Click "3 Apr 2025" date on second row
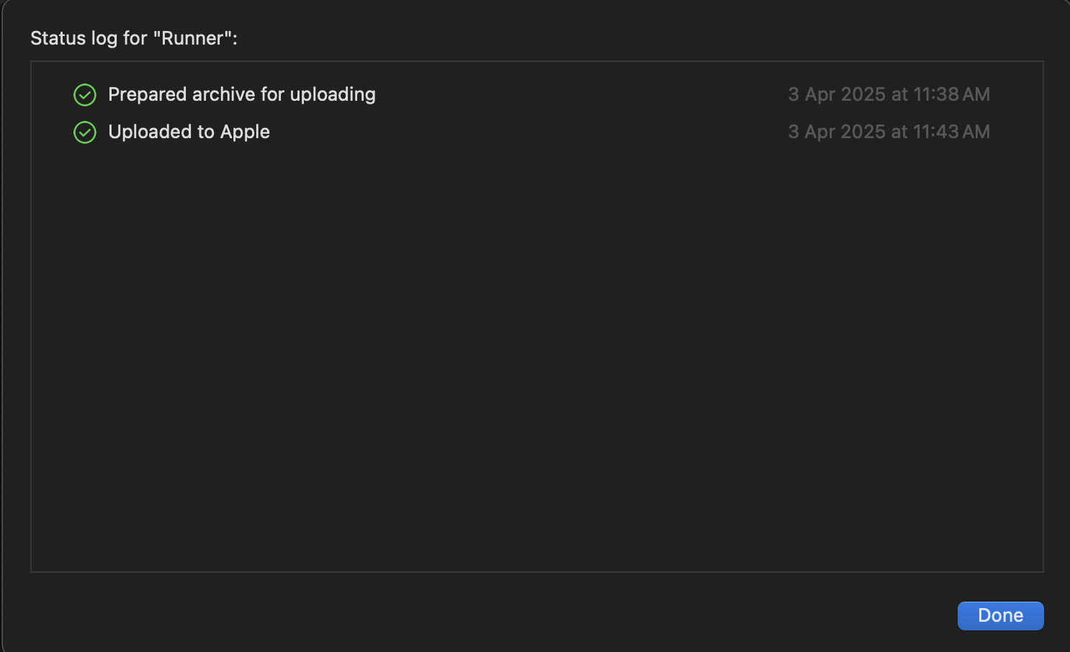 [837, 132]
